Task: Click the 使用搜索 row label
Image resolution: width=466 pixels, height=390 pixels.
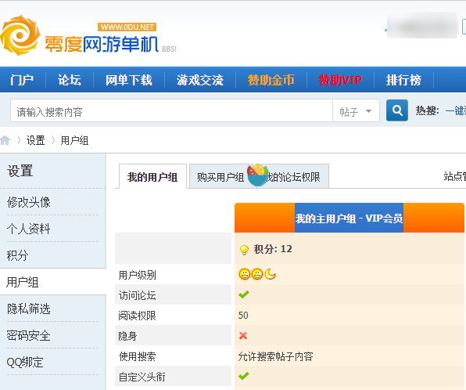Action: coord(137,356)
